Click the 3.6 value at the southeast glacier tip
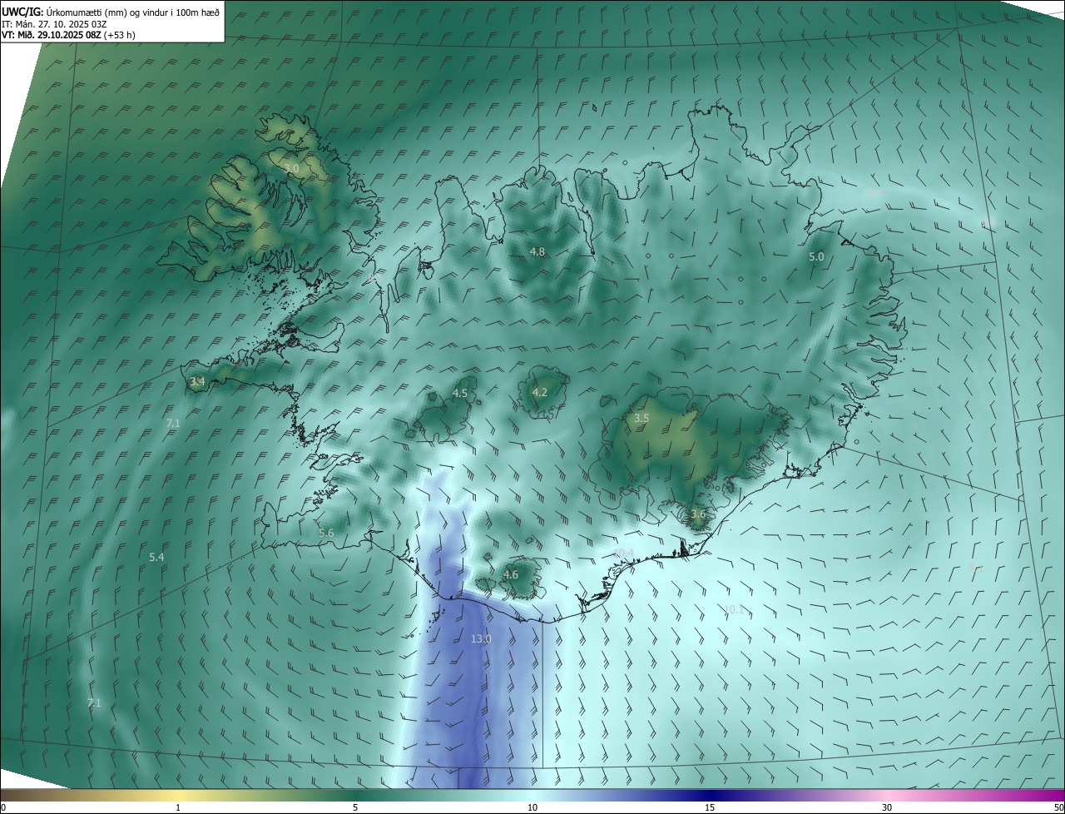The height and width of the screenshot is (814, 1065). pyautogui.click(x=698, y=514)
